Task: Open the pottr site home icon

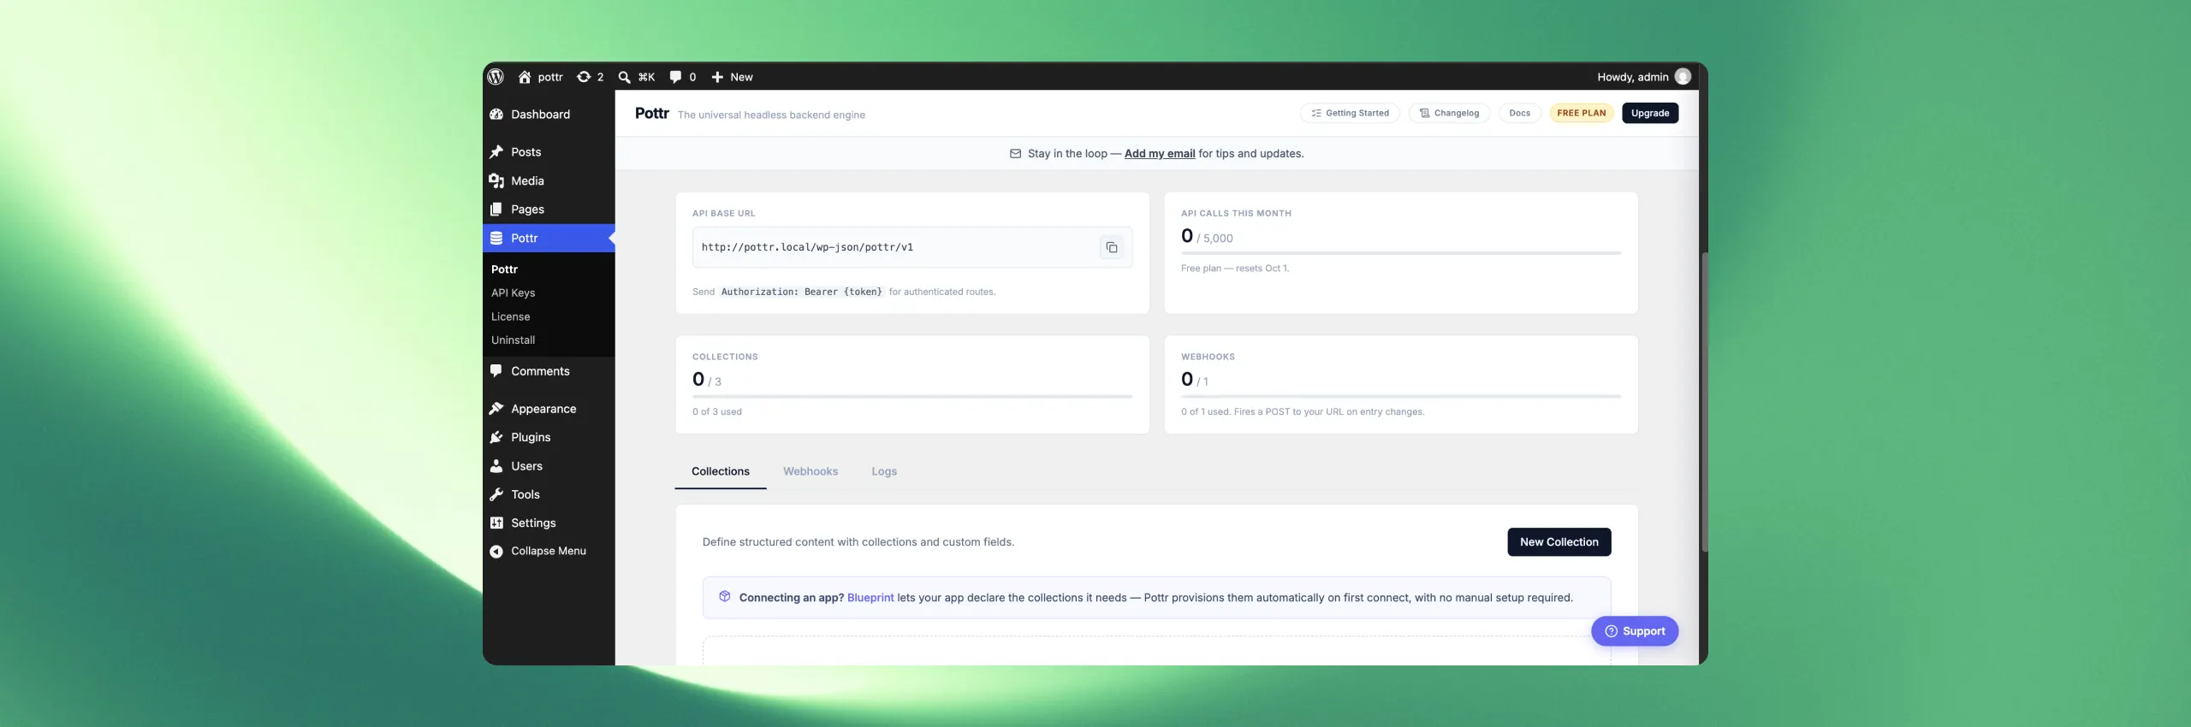Action: 525,77
